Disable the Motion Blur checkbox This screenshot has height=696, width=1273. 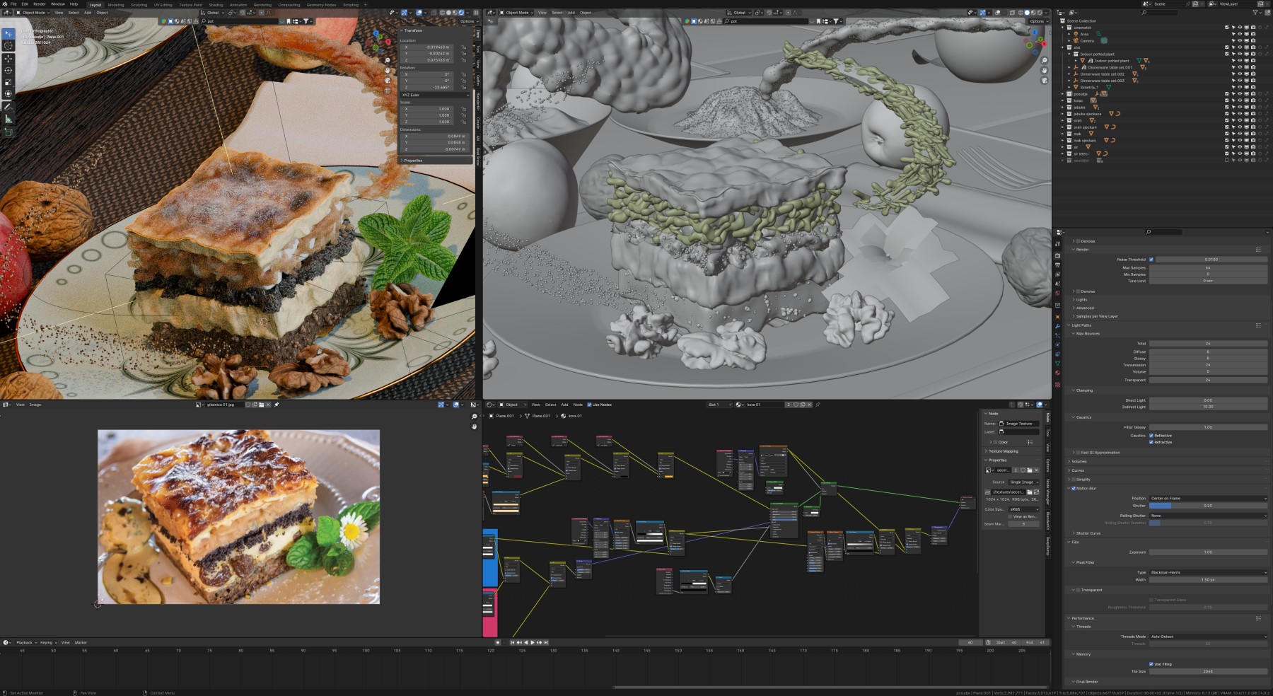pos(1074,488)
